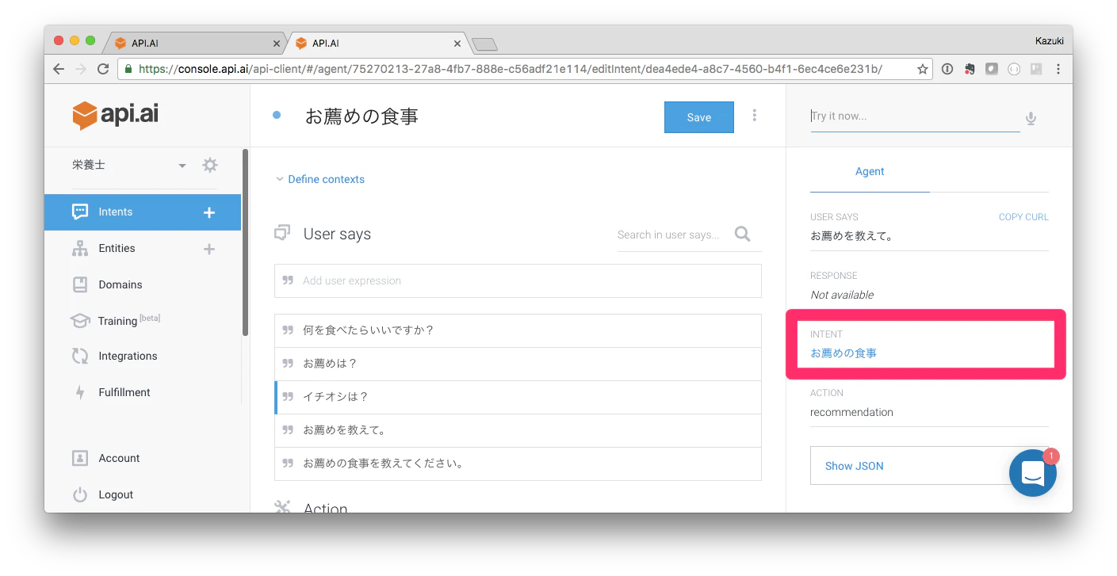Click the User says section icon
Screen dimensions: 1117x576
click(x=282, y=234)
